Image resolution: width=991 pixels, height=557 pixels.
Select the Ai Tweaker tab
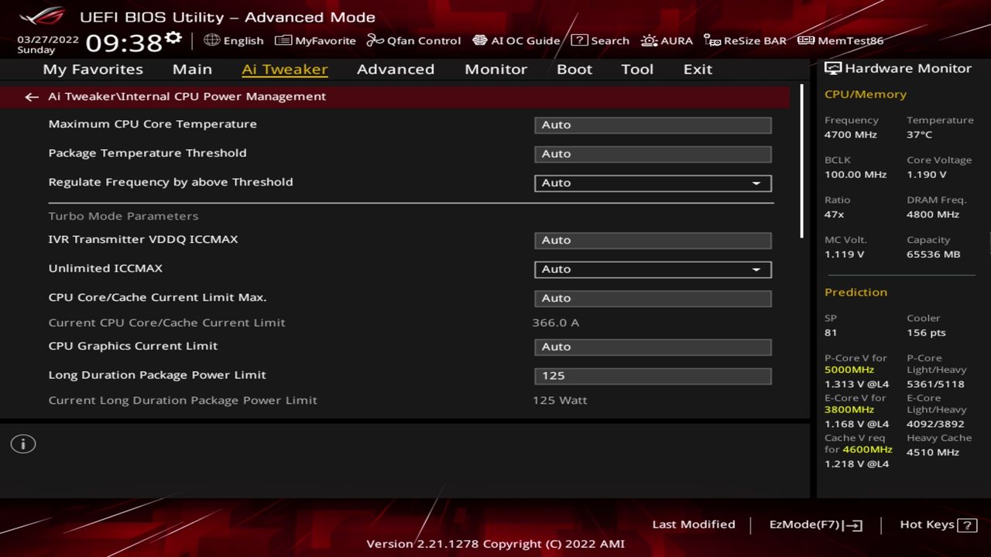point(285,69)
